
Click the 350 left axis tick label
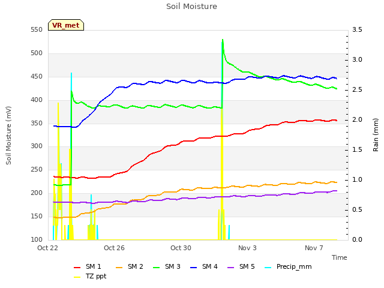(37, 123)
